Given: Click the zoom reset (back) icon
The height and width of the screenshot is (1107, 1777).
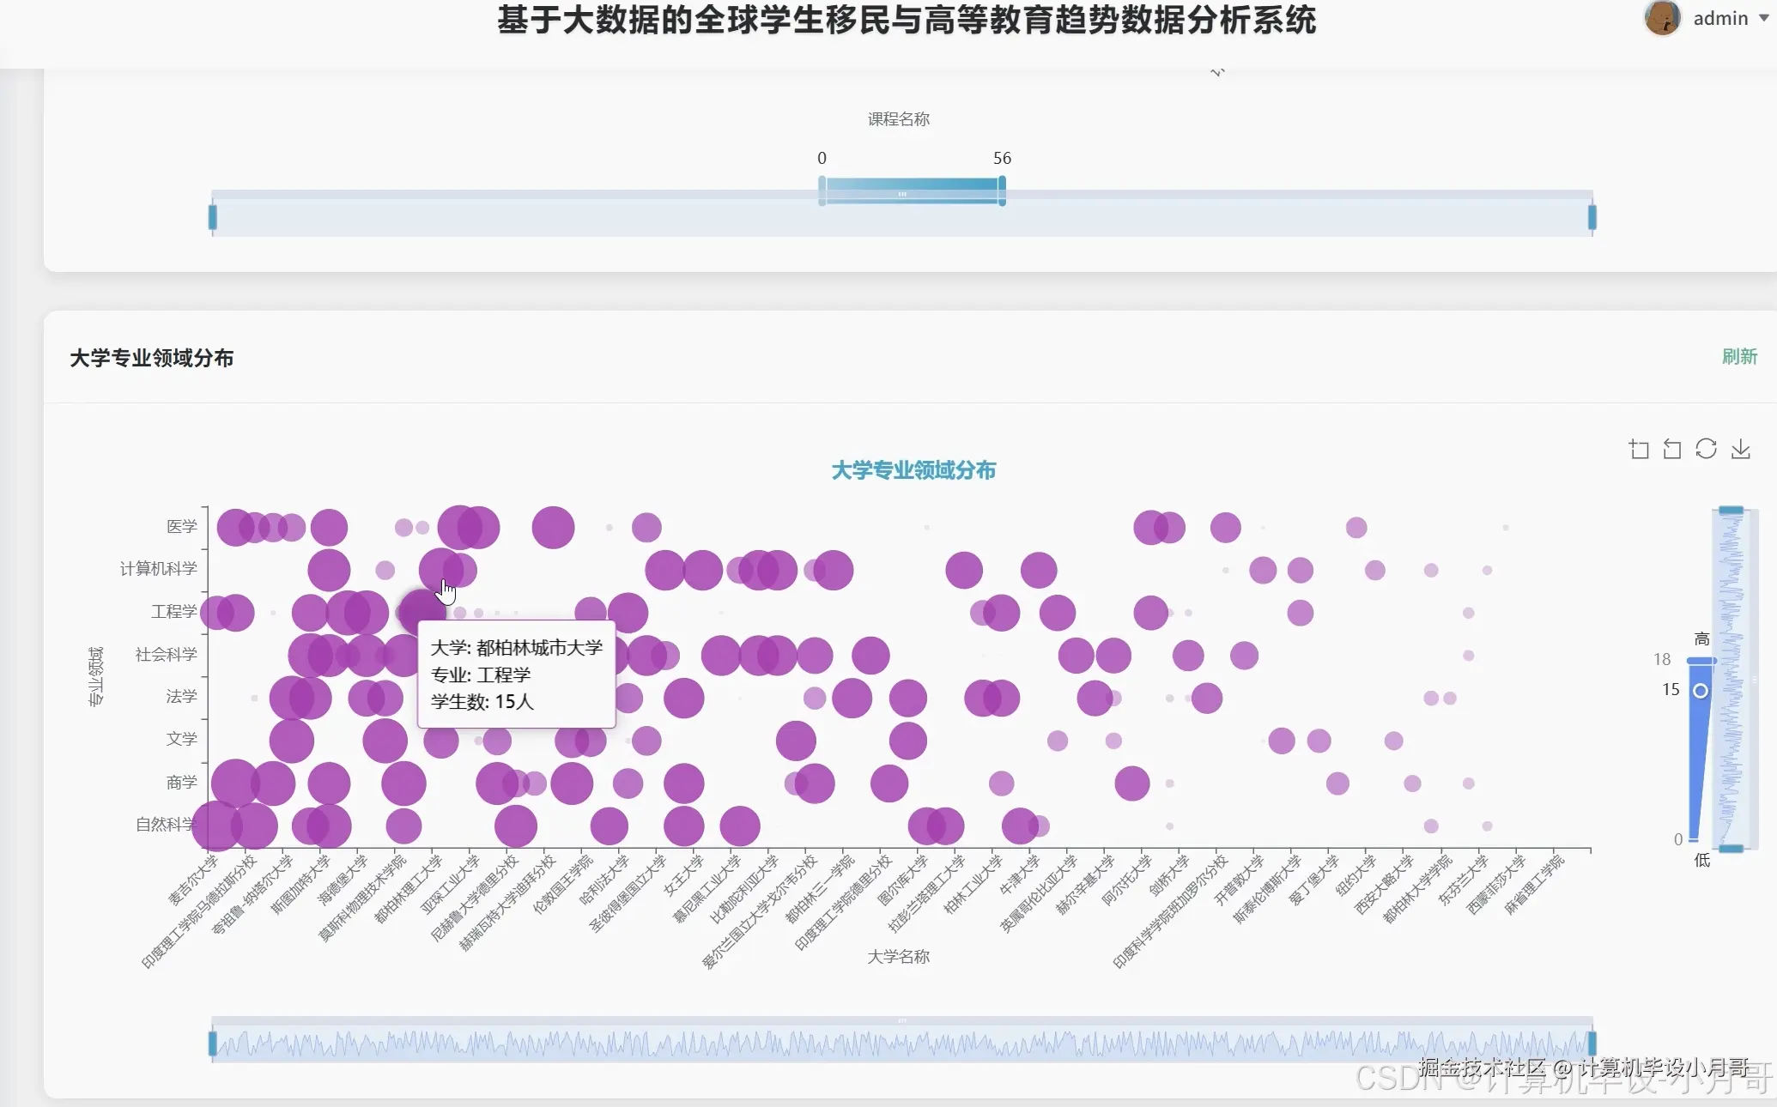Looking at the screenshot, I should pyautogui.click(x=1672, y=449).
